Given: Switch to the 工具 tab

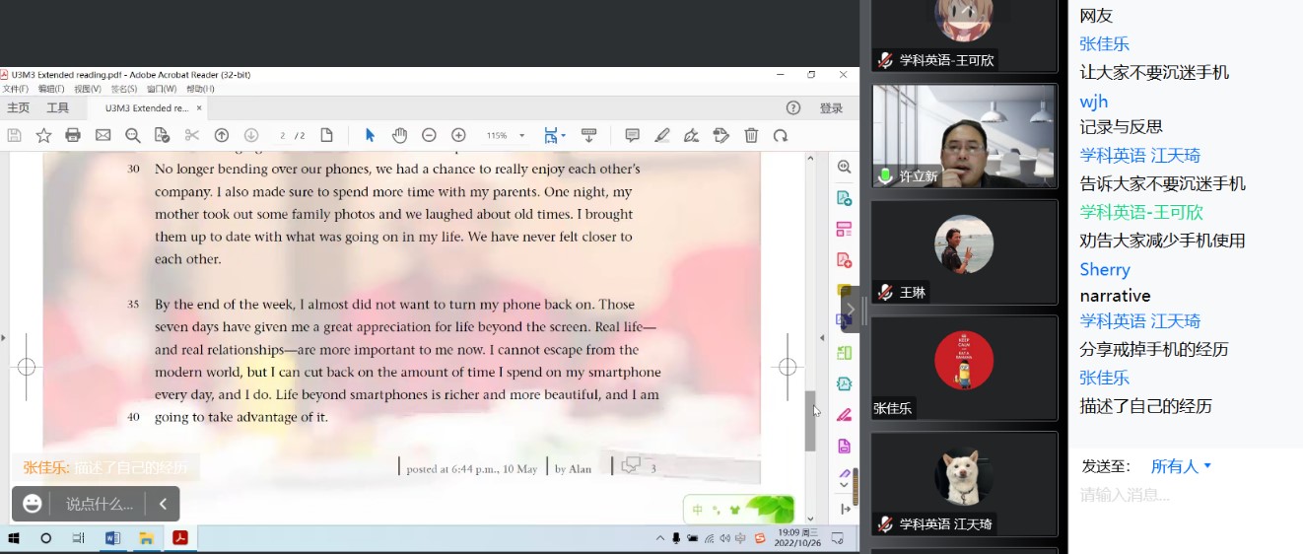Looking at the screenshot, I should 58,108.
